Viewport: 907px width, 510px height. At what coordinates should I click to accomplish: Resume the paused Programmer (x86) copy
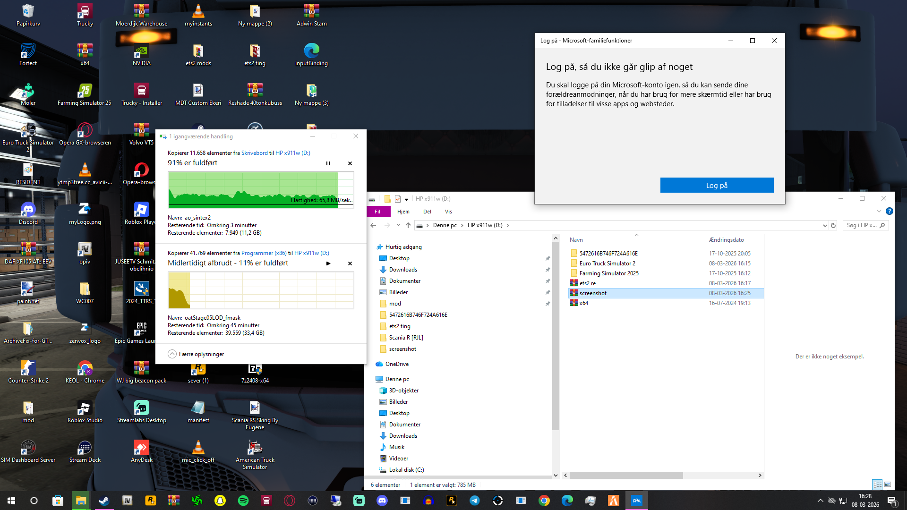pos(328,263)
